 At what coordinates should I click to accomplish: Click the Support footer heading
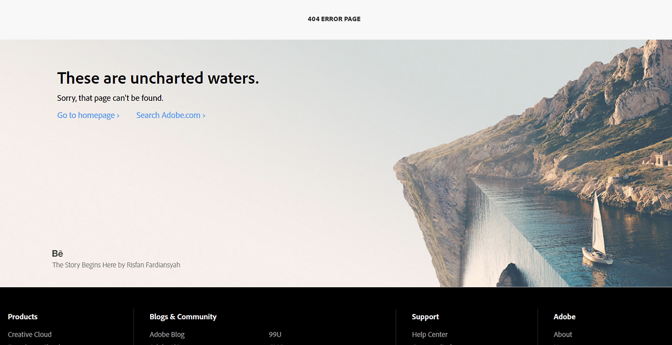(425, 317)
